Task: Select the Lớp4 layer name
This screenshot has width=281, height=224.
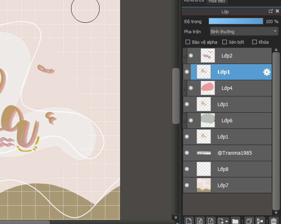Action: (x=227, y=88)
